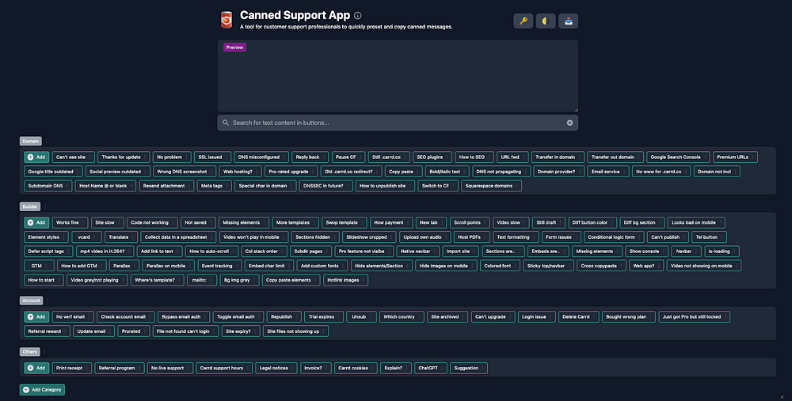The width and height of the screenshot is (792, 401).
Task: Open the kebab menu on 'SSL issued' button
Action: coord(227,157)
